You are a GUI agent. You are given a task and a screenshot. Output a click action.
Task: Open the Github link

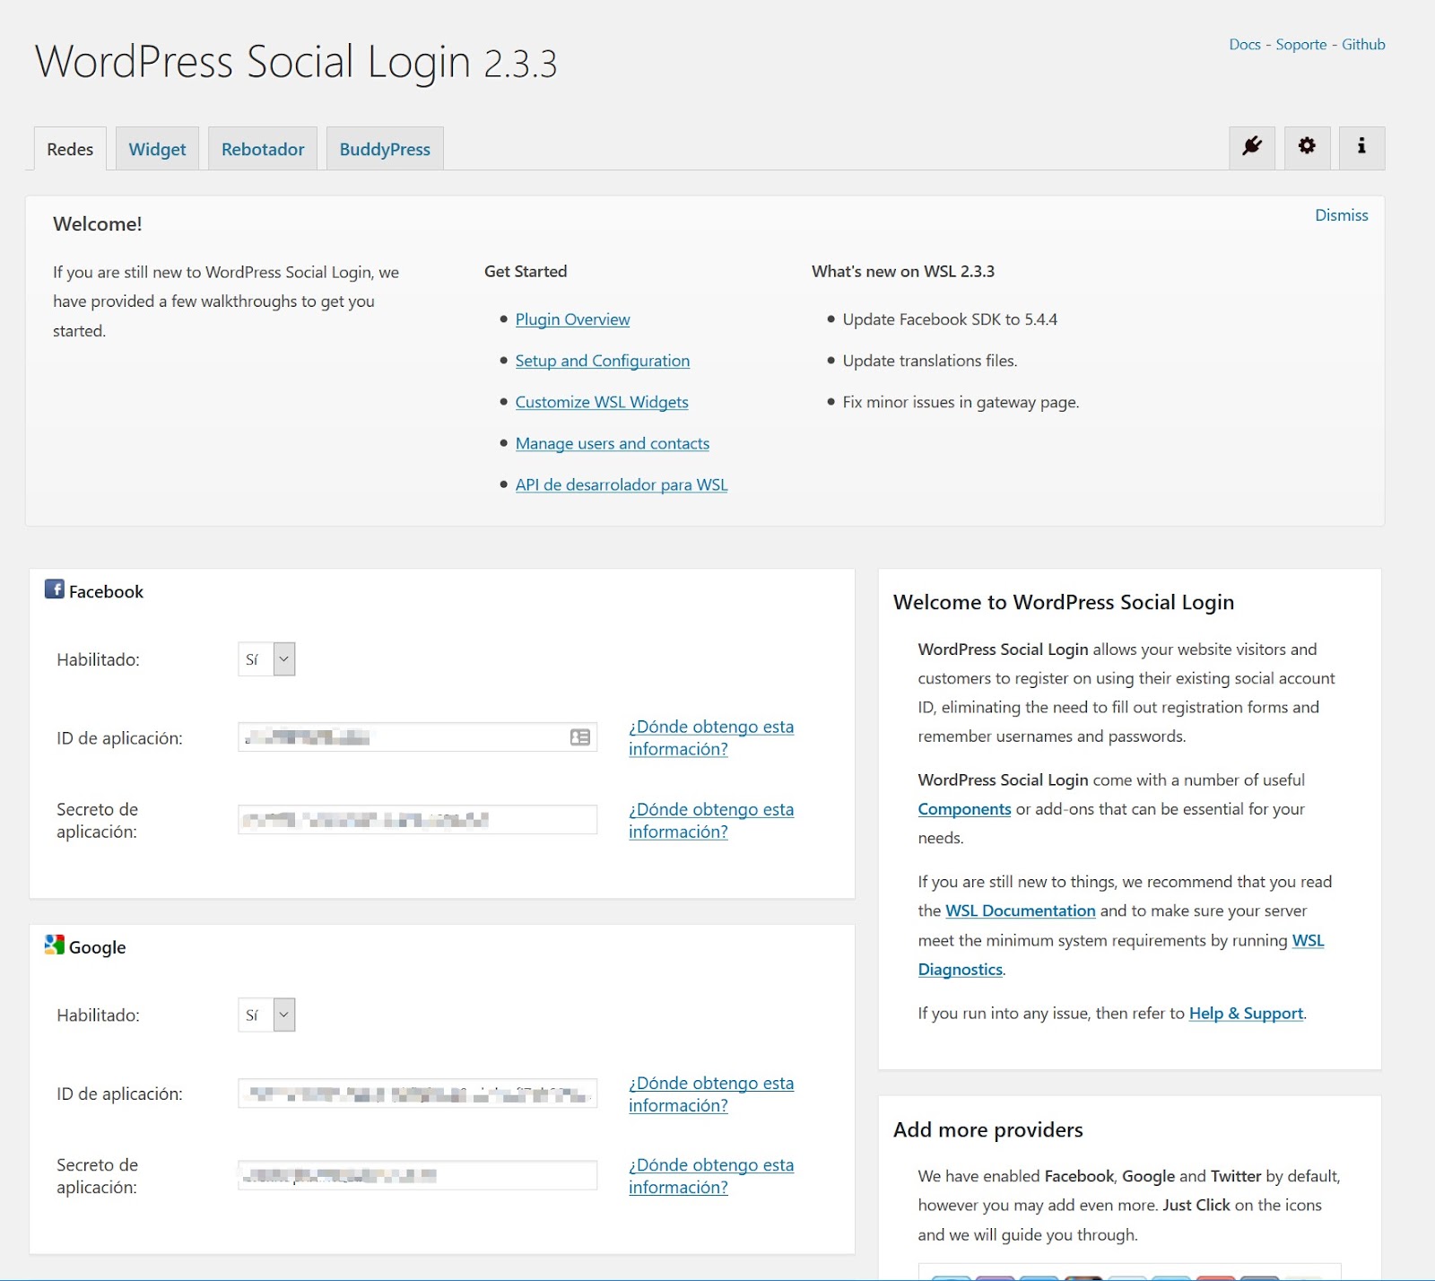point(1363,44)
